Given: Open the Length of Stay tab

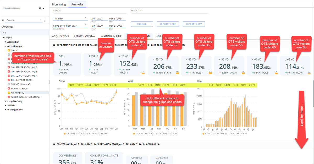Looking at the screenshot, I should point(85,36).
